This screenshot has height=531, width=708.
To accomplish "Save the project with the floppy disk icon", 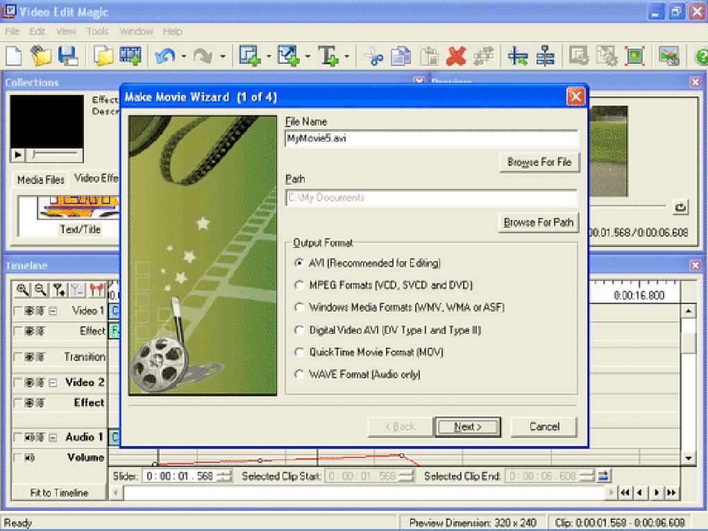I will click(x=68, y=56).
